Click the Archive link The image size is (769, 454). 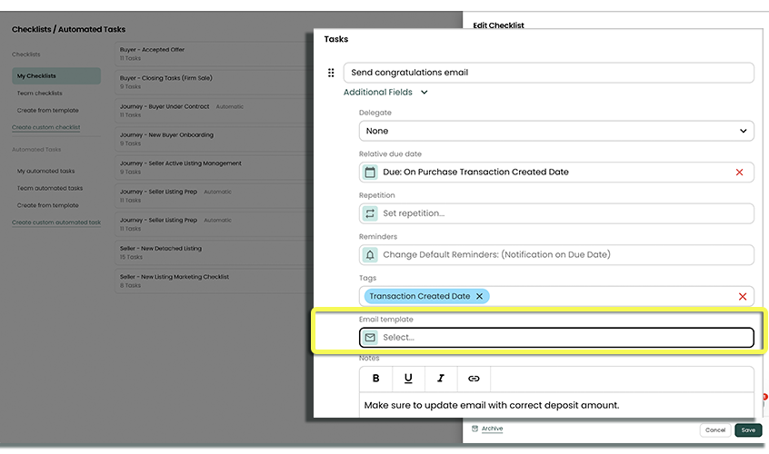492,429
